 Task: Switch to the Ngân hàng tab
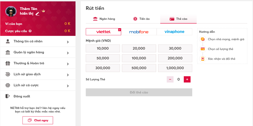pos(104,19)
